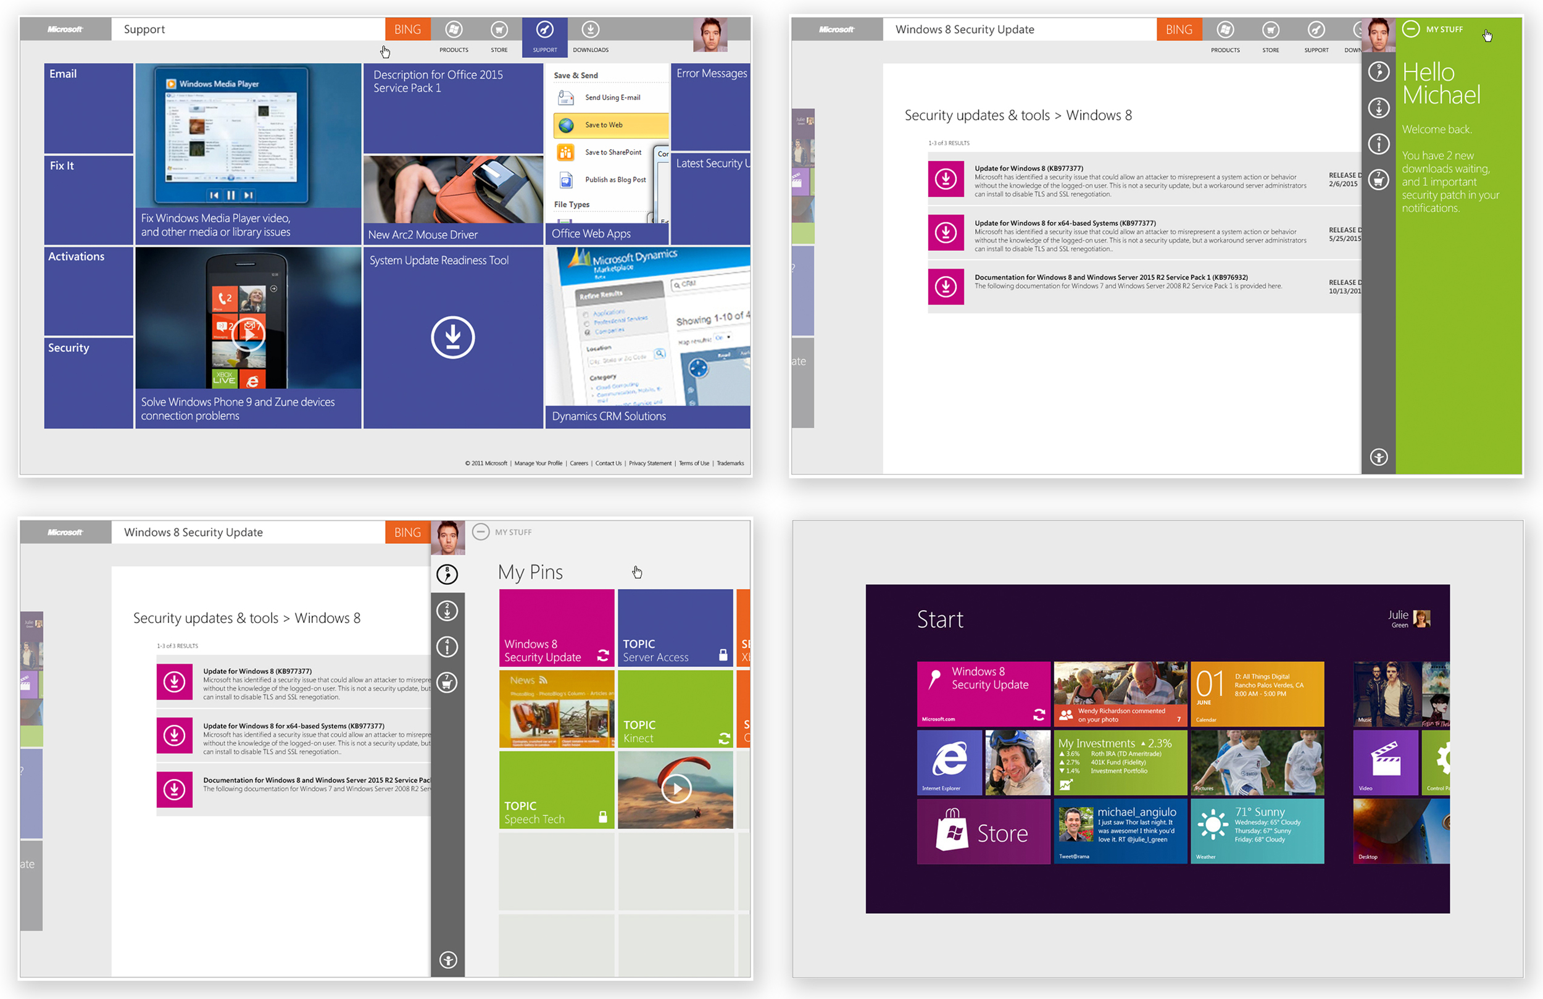This screenshot has width=1543, height=999.
Task: Open cart icon with badge 7 beside My Pins
Action: (x=447, y=682)
